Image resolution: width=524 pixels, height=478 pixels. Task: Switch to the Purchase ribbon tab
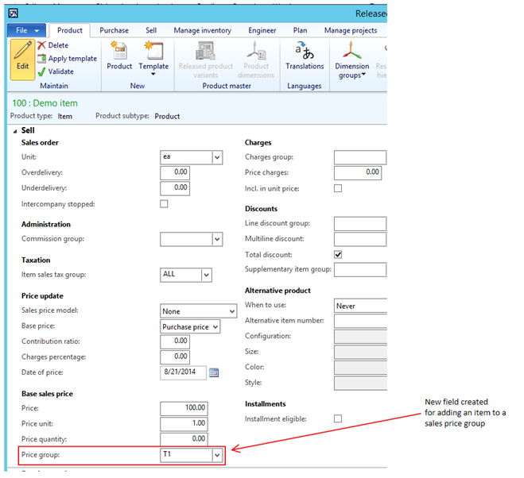point(114,30)
